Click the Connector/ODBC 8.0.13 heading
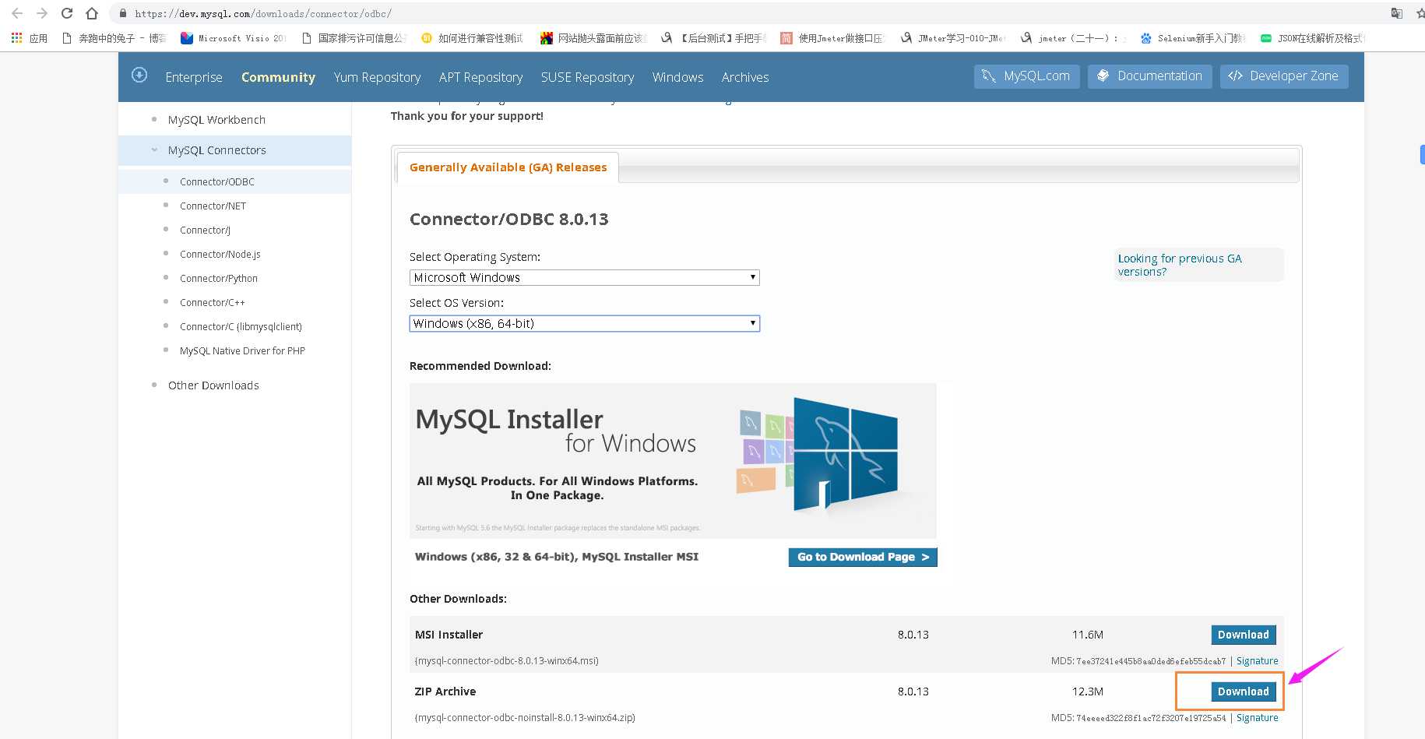The height and width of the screenshot is (739, 1425). click(x=509, y=219)
